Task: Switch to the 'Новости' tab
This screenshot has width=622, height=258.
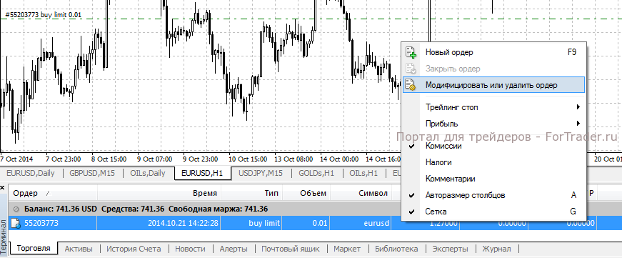Action: tap(190, 249)
